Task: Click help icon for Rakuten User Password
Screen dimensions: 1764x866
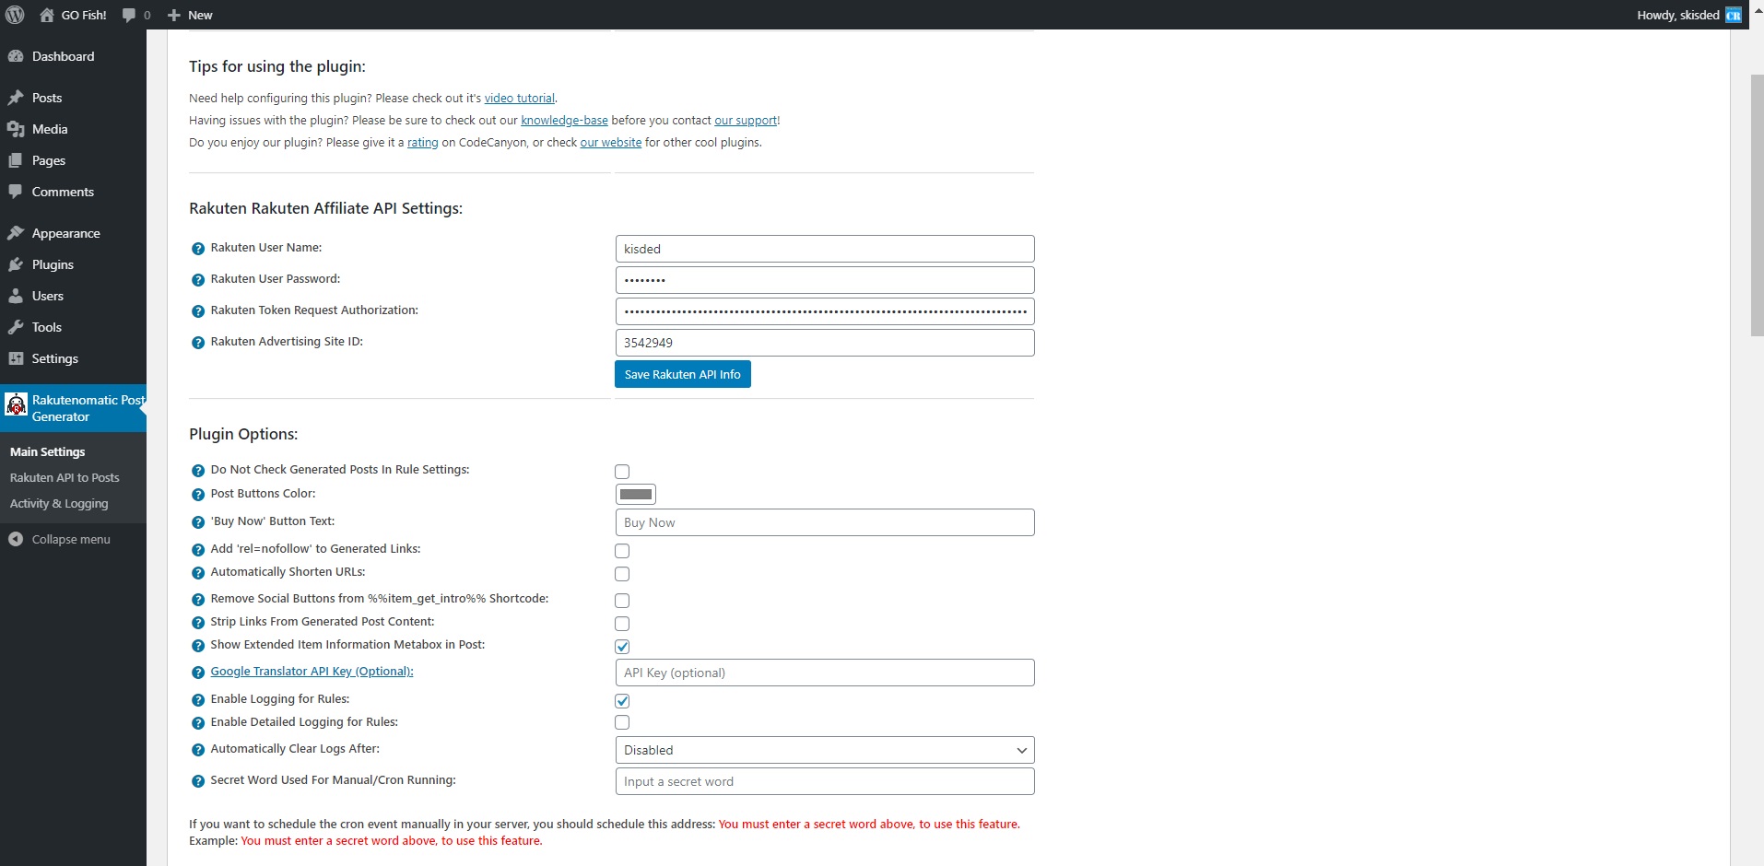Action: pos(197,280)
